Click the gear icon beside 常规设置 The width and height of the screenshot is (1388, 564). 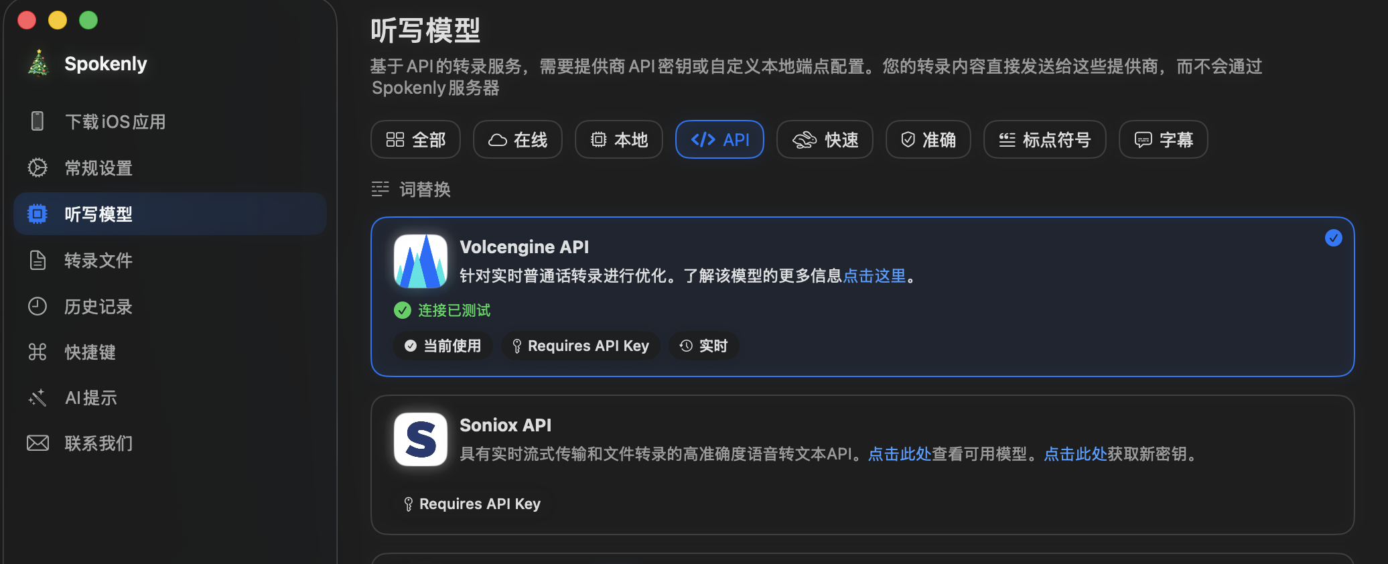38,167
